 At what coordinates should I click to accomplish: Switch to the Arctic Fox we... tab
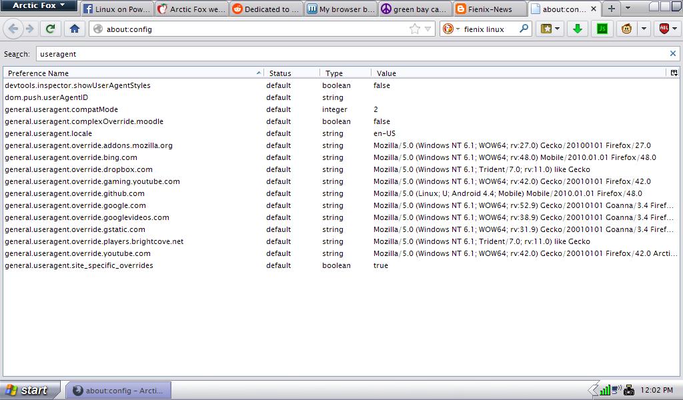(x=191, y=9)
